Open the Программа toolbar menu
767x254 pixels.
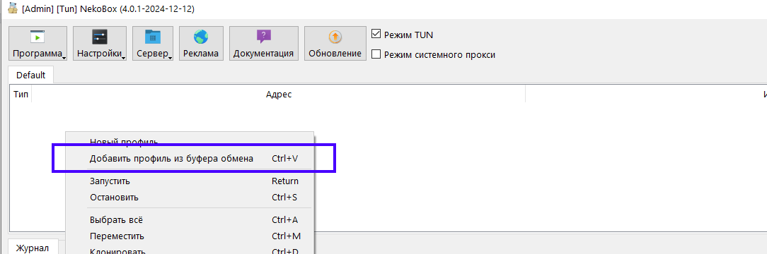[x=38, y=43]
